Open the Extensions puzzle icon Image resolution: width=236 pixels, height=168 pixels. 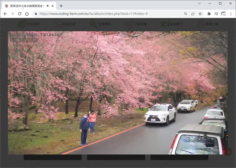(209, 14)
